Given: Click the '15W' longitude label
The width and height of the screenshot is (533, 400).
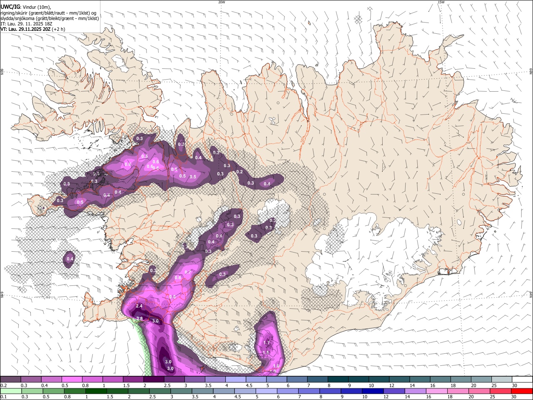Looking at the screenshot, I should 441,2.
